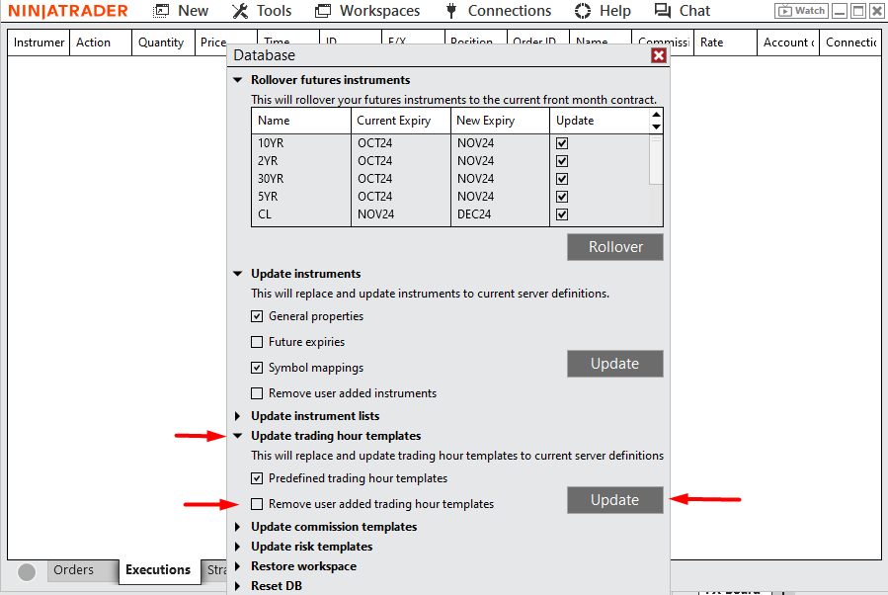Close the Database dialog

tap(659, 55)
